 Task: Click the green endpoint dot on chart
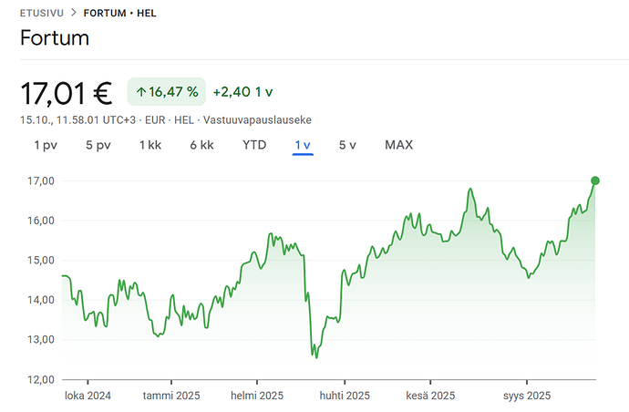[595, 180]
